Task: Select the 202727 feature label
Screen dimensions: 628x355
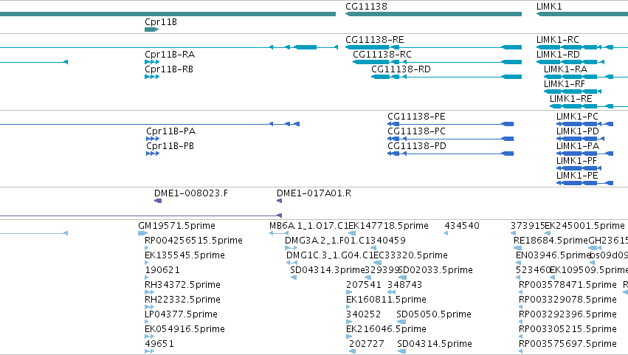Action: [367, 344]
